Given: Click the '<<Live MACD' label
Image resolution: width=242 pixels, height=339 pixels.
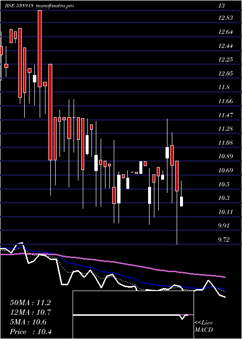Looking at the screenshot, I should [204, 326].
